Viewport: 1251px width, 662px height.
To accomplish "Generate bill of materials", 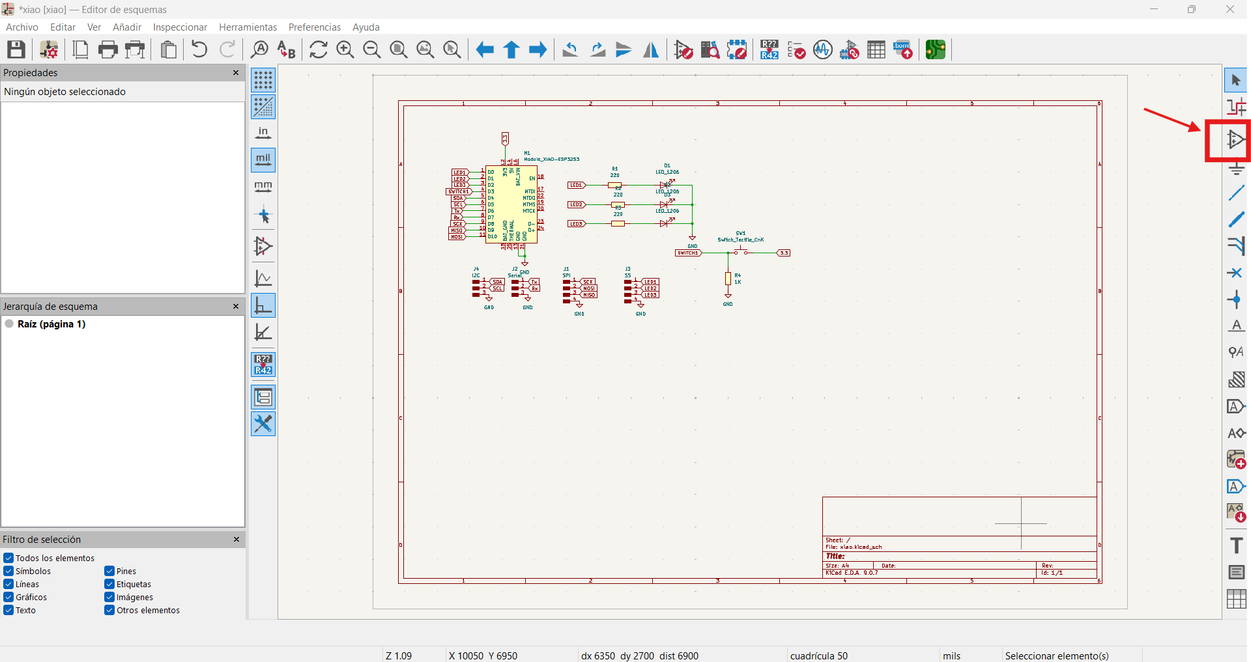I will tap(903, 49).
